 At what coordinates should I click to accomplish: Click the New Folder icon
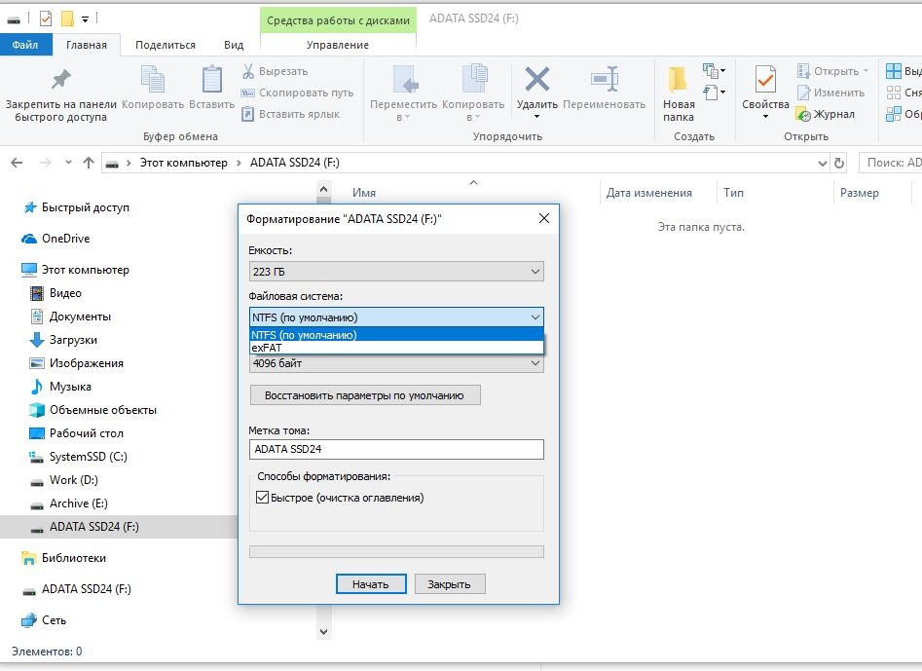point(679,80)
